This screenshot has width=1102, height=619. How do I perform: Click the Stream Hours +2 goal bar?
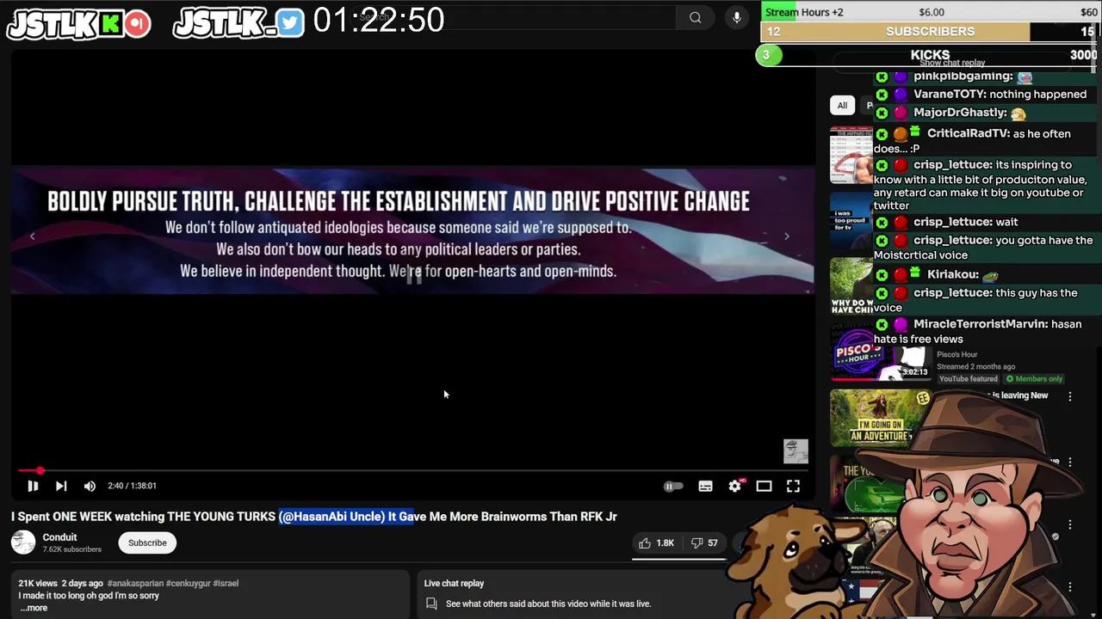click(x=930, y=12)
